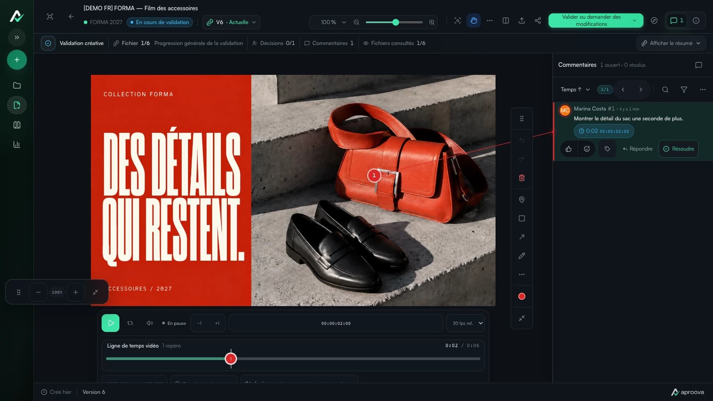Click Répondre on the comment

[638, 149]
